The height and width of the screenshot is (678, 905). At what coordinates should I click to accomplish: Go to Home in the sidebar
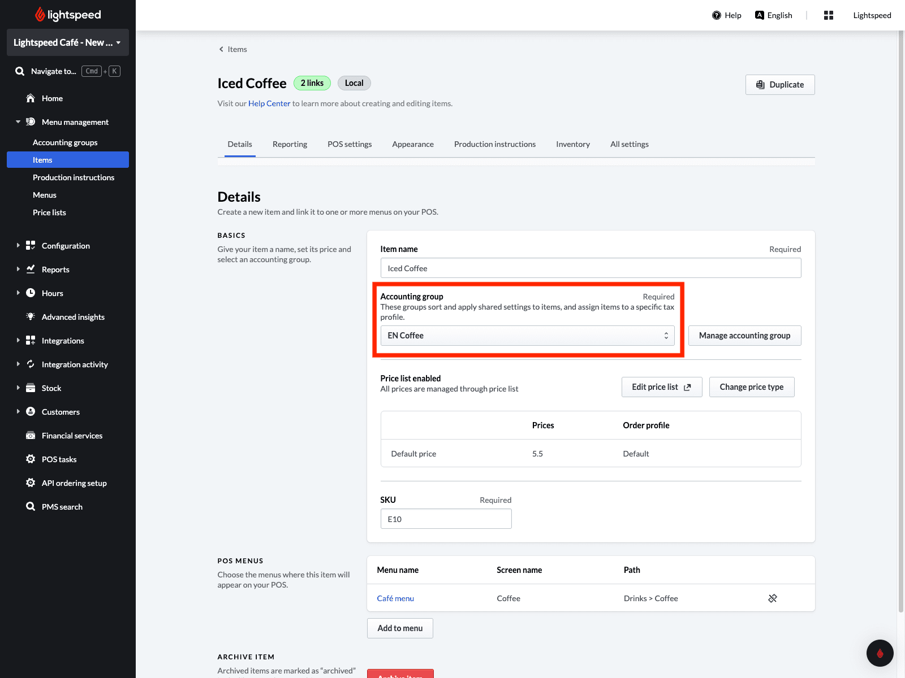coord(52,98)
